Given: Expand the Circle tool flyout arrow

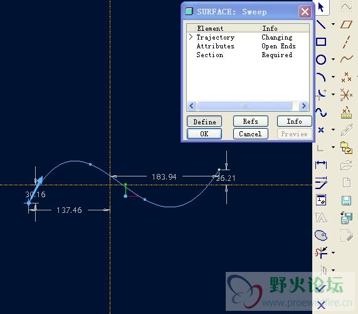Looking at the screenshot, I should coord(333,59).
